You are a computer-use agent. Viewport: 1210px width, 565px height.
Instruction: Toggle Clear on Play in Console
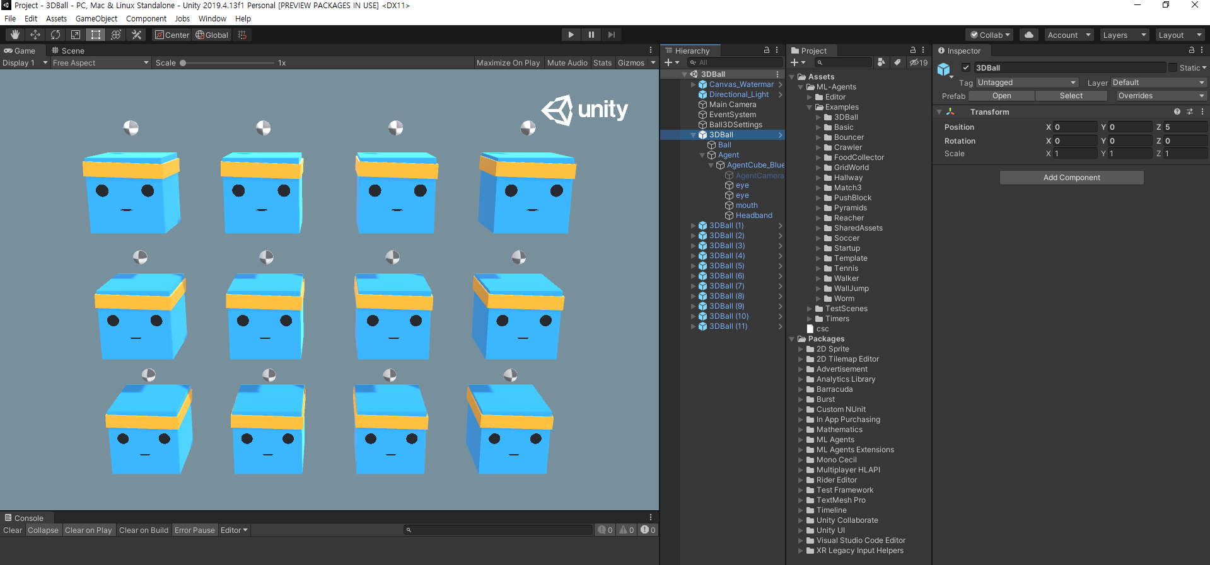pos(88,530)
